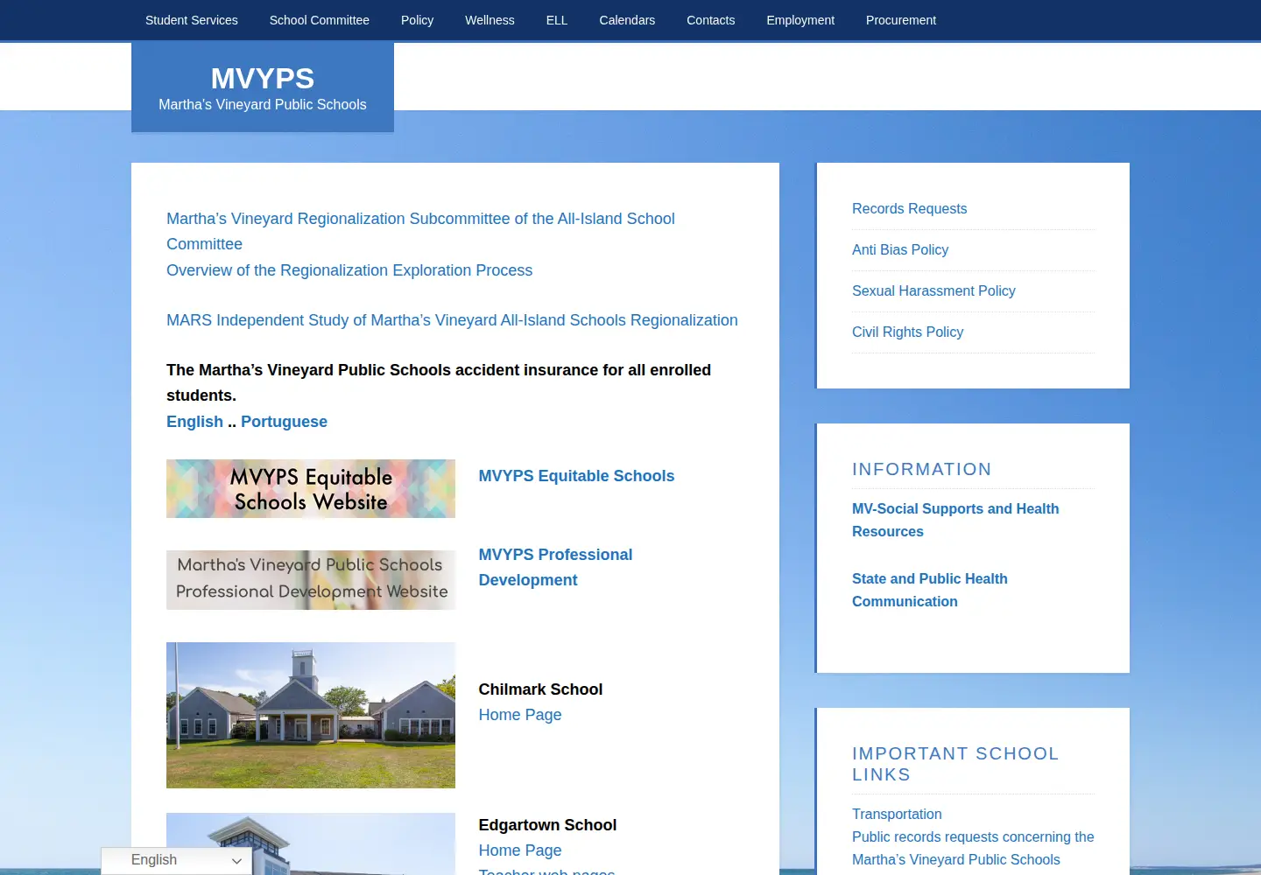Screen dimensions: 1261x875
Task: Open the Student Services menu item
Action: tap(191, 20)
